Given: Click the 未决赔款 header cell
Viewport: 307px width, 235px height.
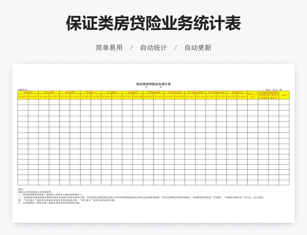Looking at the screenshot, I should tap(132, 92).
